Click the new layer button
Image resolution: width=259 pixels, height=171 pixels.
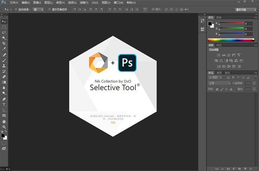tap(245, 169)
